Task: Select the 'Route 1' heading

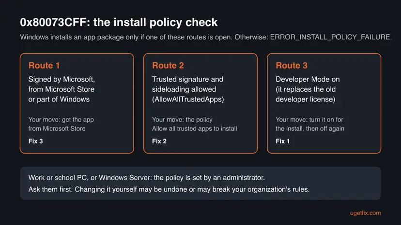Action: click(x=44, y=65)
